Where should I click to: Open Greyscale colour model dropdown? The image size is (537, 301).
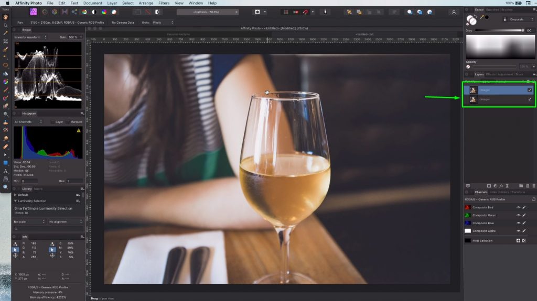521,19
